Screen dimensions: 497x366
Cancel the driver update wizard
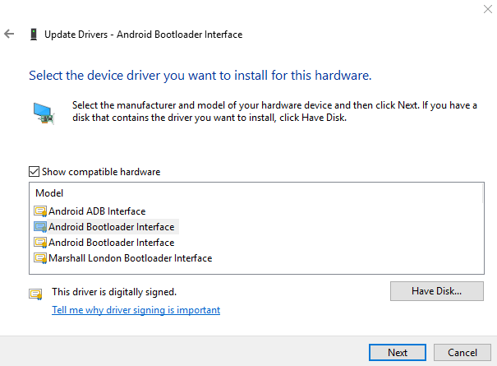pyautogui.click(x=462, y=352)
